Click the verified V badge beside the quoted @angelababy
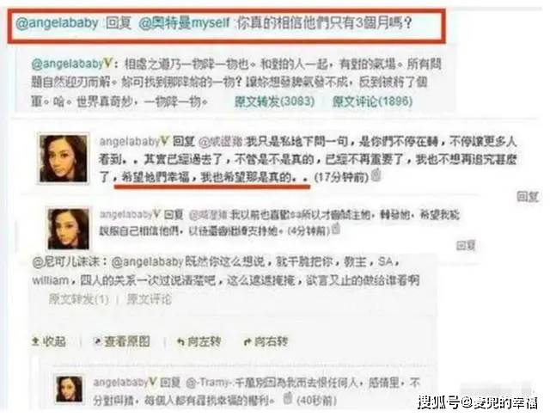This screenshot has height=417, width=550. (x=107, y=64)
